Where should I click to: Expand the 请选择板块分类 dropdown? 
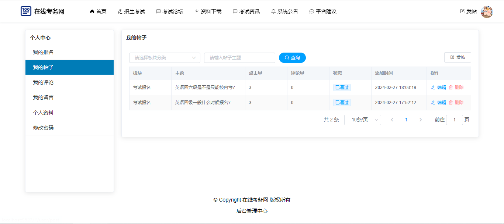pyautogui.click(x=165, y=58)
